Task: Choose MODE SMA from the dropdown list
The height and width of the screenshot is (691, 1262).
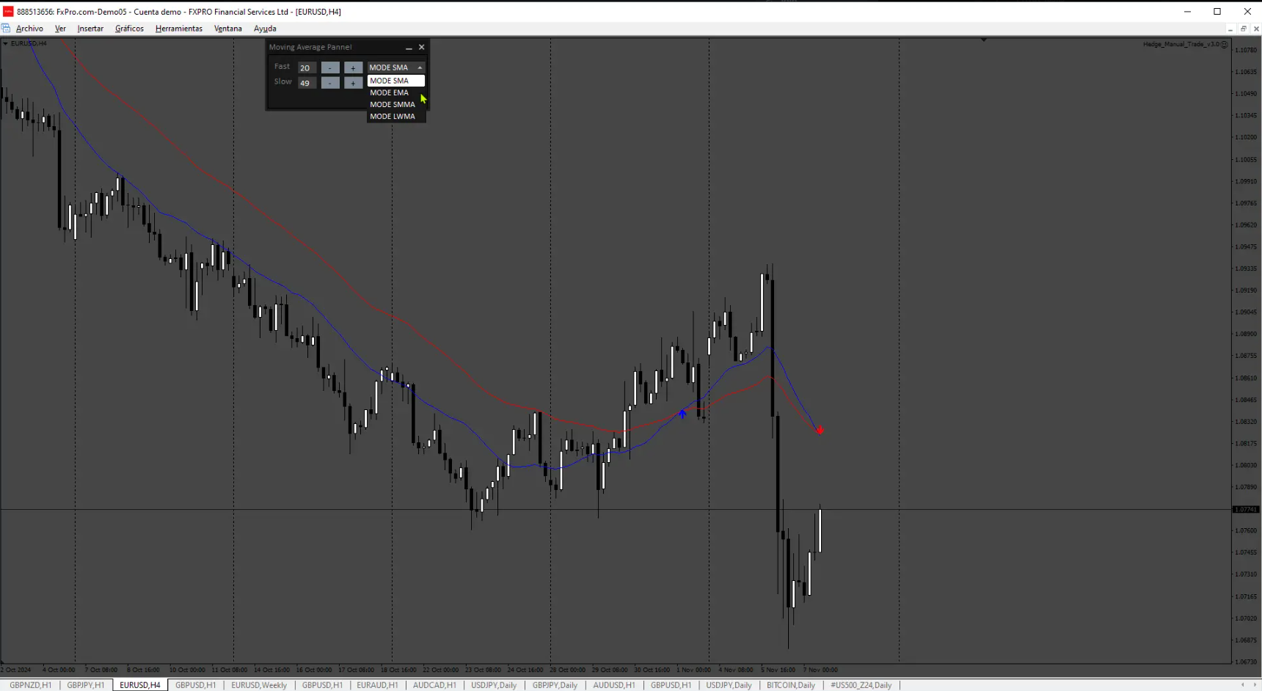Action: point(396,81)
